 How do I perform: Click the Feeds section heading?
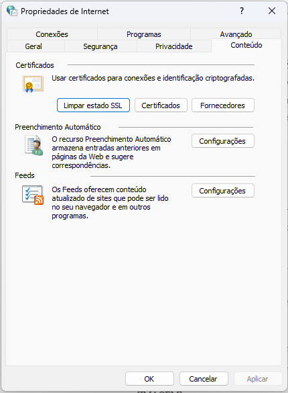25,175
